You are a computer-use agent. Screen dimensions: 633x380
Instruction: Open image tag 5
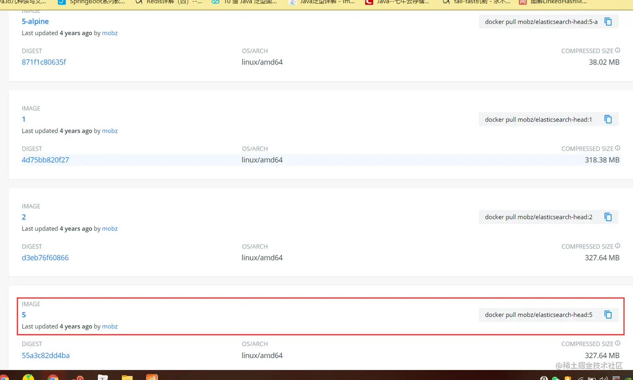point(24,315)
